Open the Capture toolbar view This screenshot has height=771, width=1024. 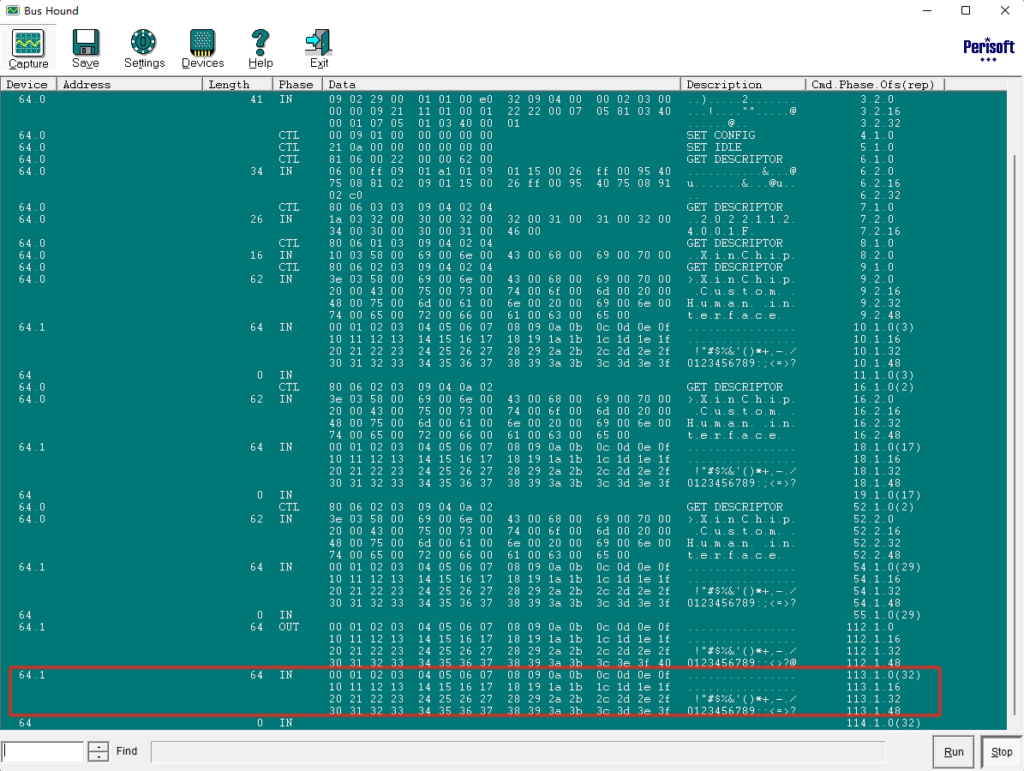tap(28, 48)
